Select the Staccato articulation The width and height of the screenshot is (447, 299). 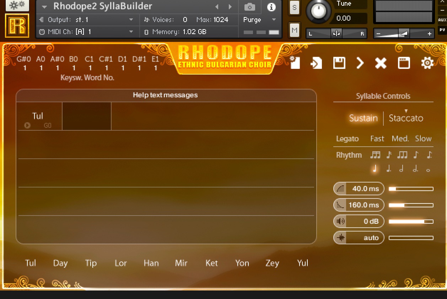tap(406, 118)
